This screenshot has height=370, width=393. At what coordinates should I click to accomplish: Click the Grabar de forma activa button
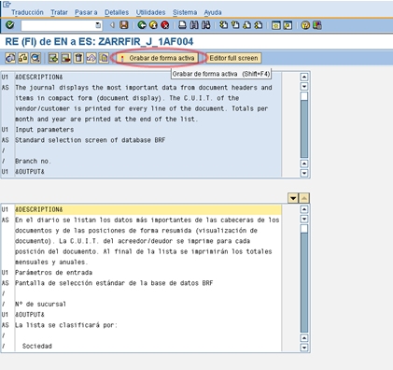158,58
